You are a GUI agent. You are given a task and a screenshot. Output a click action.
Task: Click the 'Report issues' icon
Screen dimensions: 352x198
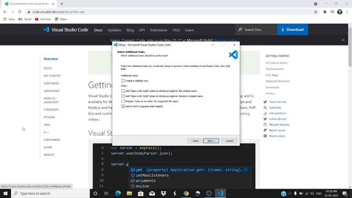pos(265,130)
